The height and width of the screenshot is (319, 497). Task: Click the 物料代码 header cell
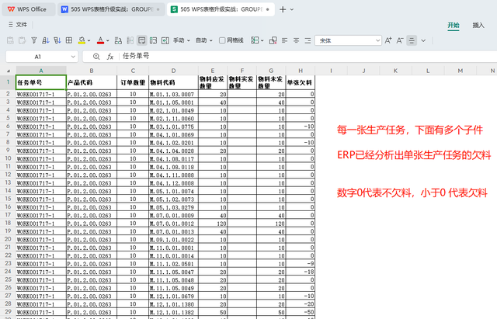point(173,82)
